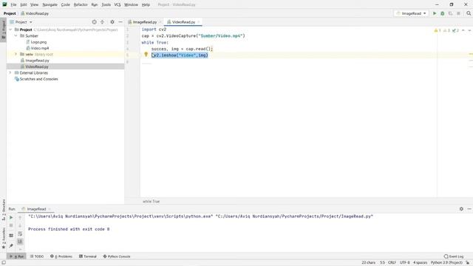This screenshot has height=266, width=473.
Task: Open the Window menu
Action: click(131, 4)
